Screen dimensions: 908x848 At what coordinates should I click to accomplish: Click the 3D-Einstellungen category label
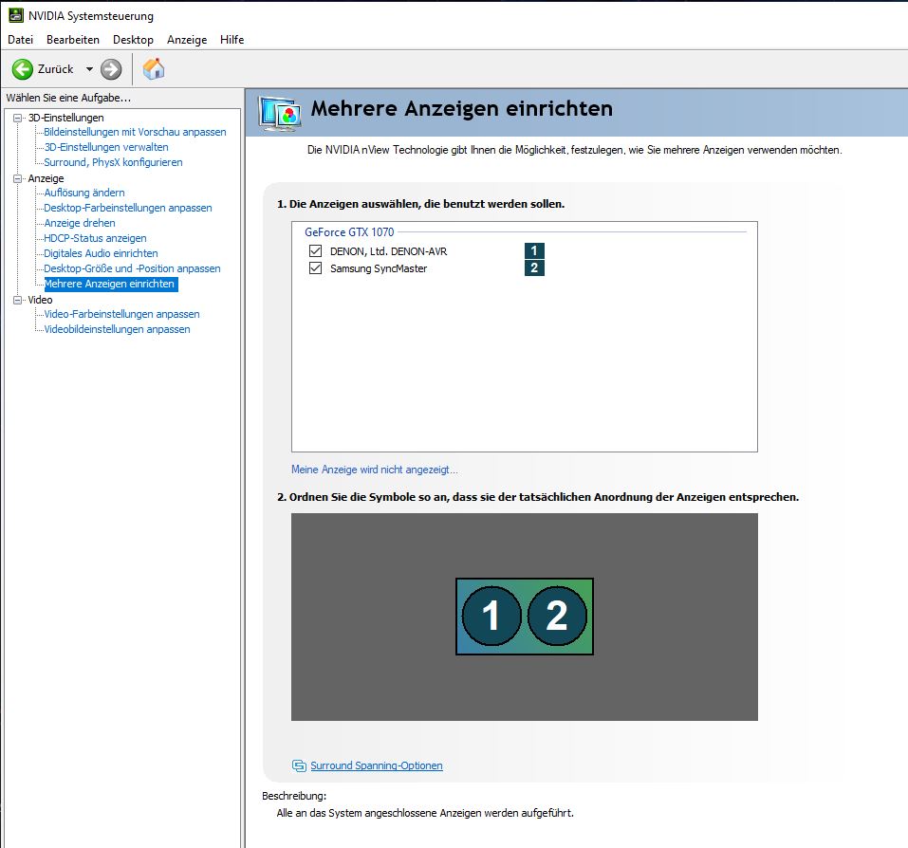tap(66, 118)
